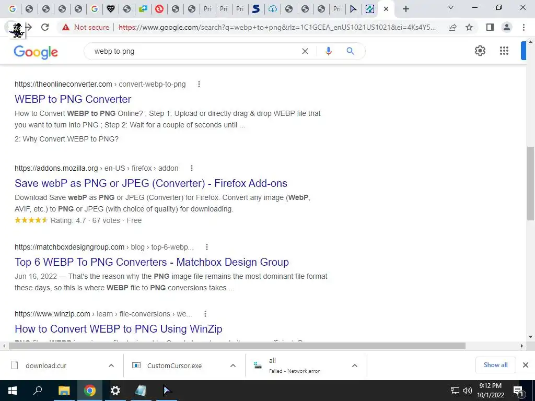The width and height of the screenshot is (535, 401).
Task: Open the volume control in tray
Action: point(468,391)
